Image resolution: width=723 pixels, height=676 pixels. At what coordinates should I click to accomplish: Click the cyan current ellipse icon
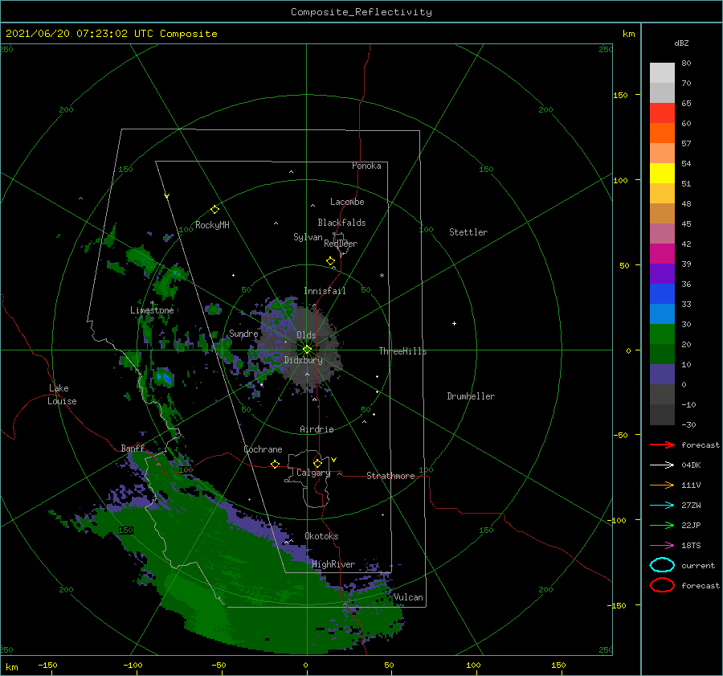click(662, 565)
